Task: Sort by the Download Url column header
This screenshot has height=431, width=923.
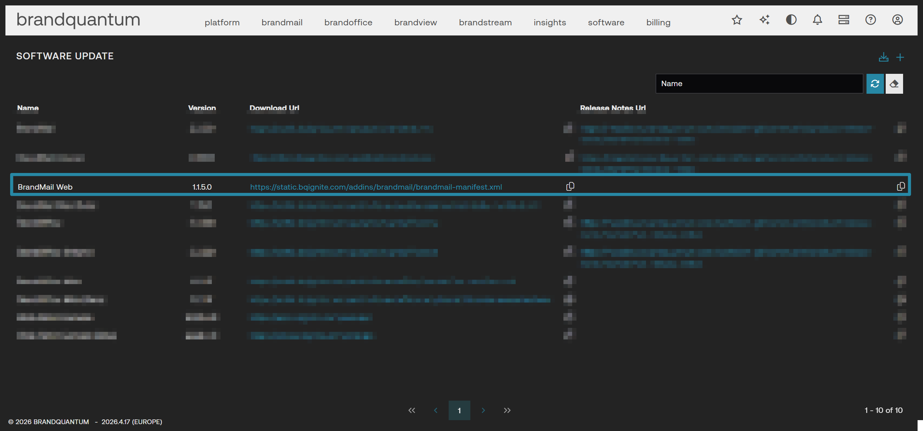Action: point(274,108)
